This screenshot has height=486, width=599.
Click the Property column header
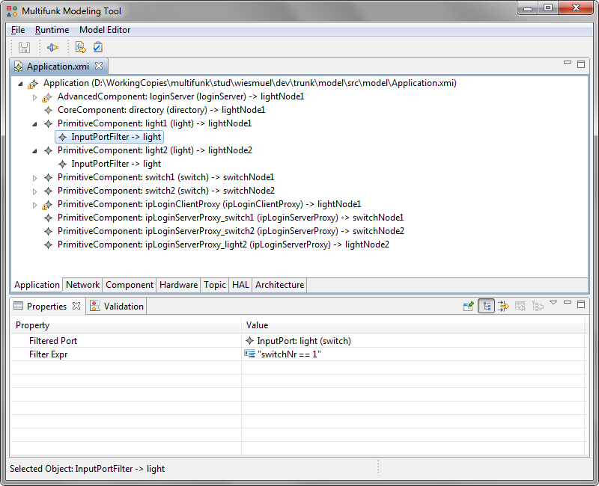tap(126, 325)
